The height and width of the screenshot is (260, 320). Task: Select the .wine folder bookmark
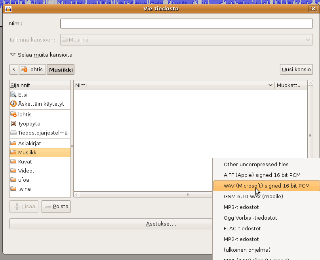[24, 189]
